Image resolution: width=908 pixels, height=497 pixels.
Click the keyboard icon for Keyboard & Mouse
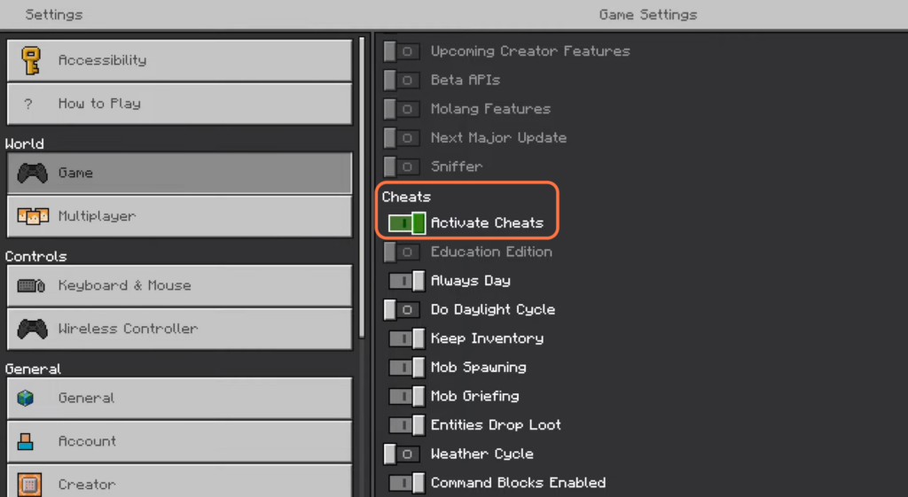(31, 285)
